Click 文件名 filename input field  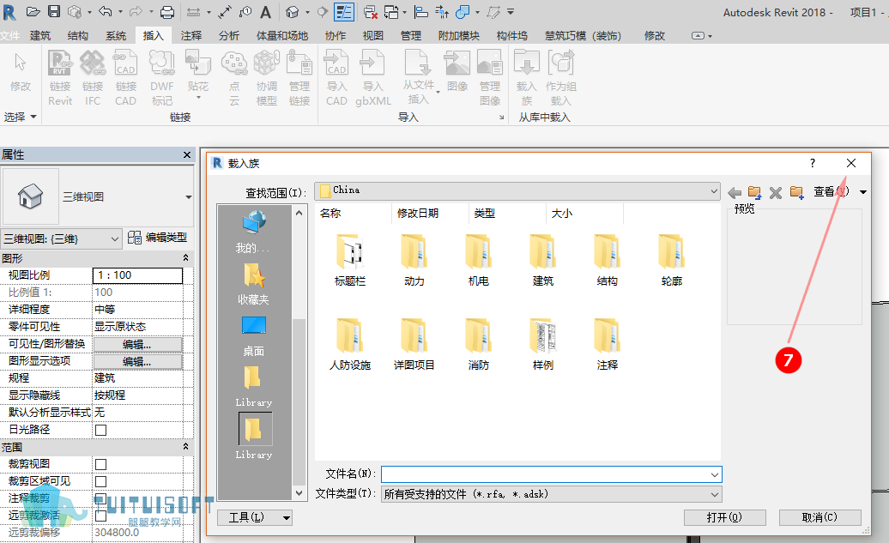551,474
